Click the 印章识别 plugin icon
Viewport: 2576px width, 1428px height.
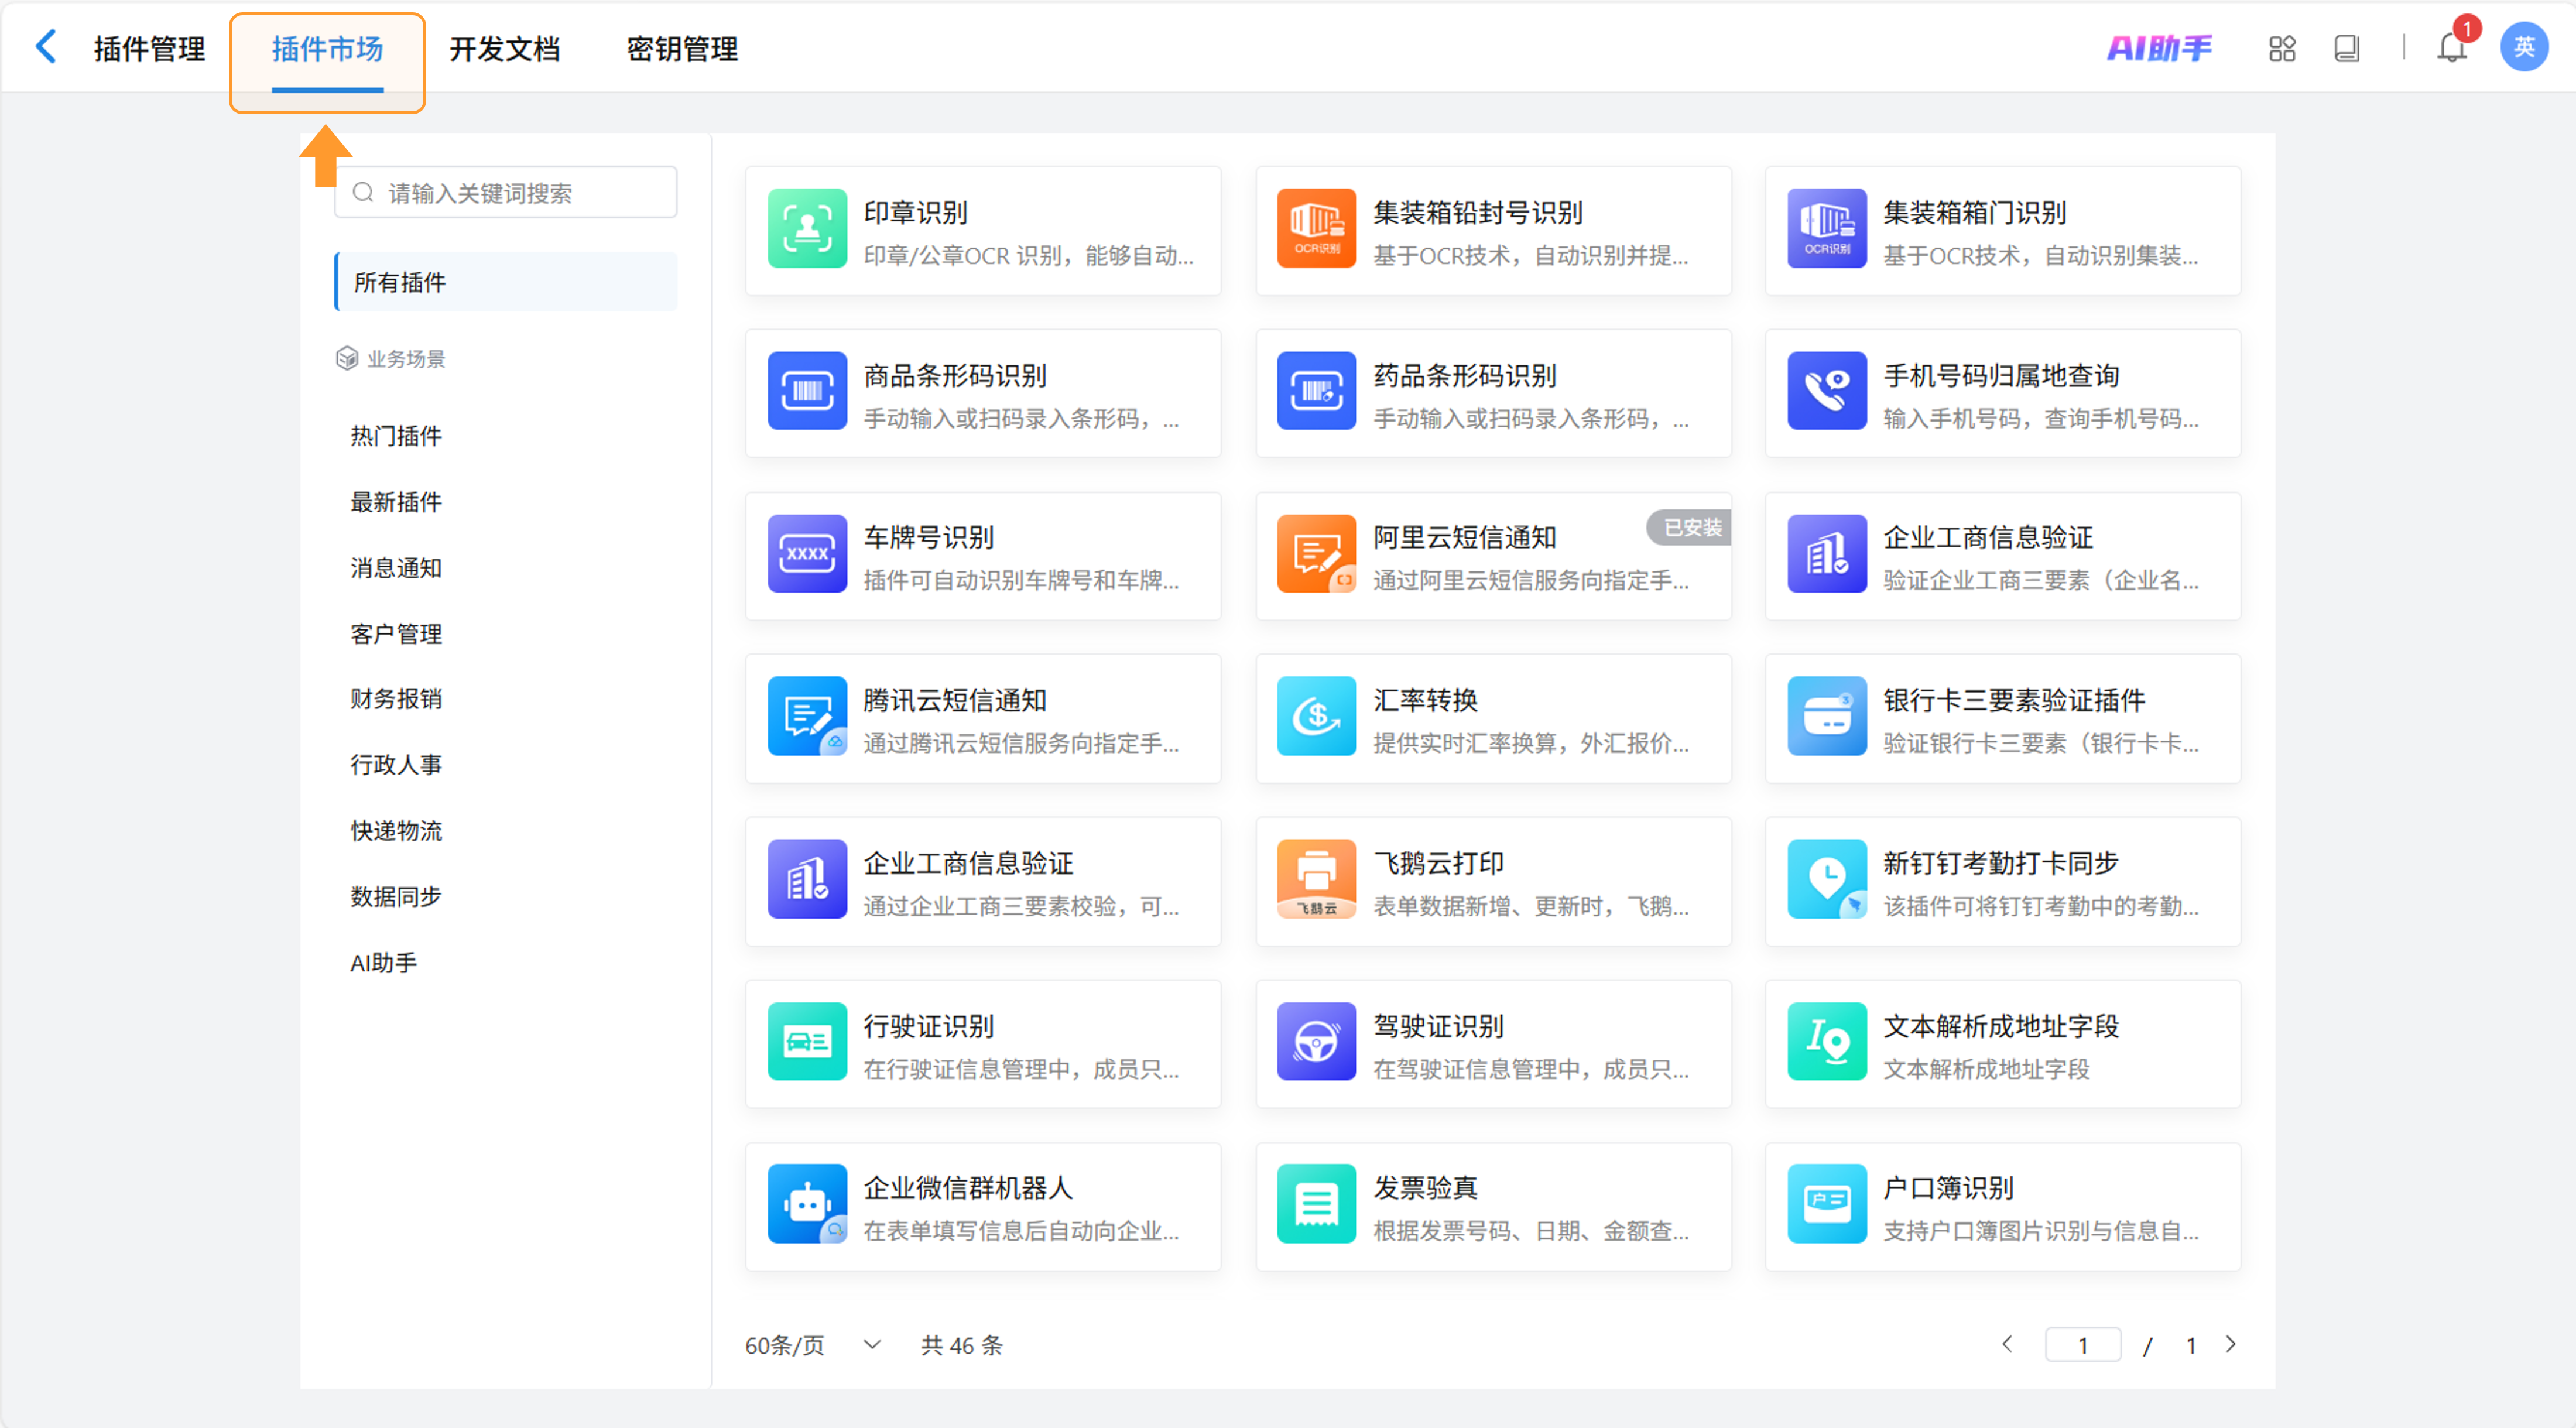coord(807,229)
